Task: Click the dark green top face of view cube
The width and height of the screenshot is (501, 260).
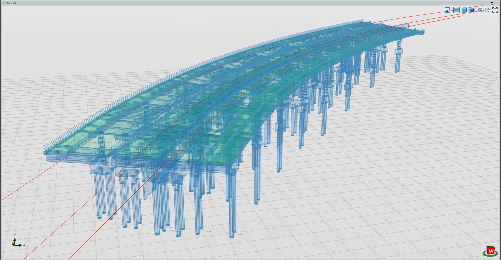Action: click(490, 247)
